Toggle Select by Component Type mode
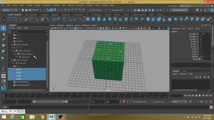Image resolution: width=214 pixels, height=120 pixels. (x=55, y=10)
